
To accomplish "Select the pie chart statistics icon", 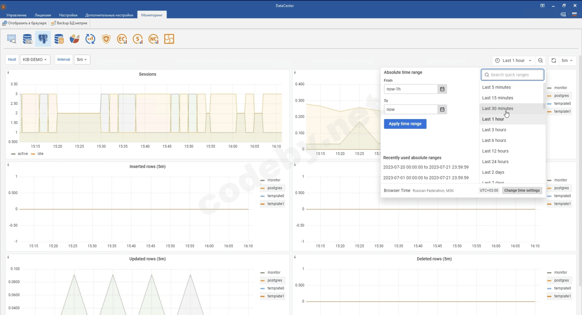I will pyautogui.click(x=75, y=39).
